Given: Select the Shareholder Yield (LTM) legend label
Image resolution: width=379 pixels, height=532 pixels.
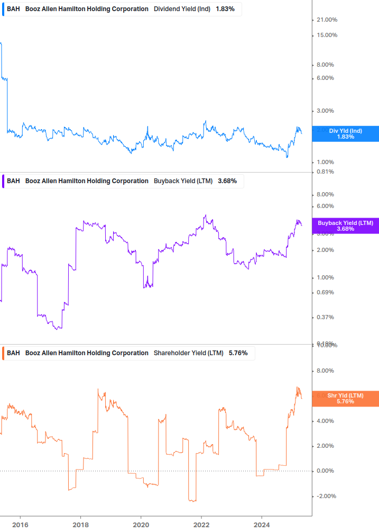Looking at the screenshot, I should (188, 353).
